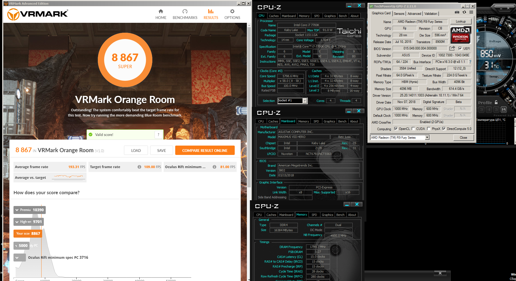Click COMPARE RESULT ONLINE button
Viewport: 516px width, 281px height.
click(x=205, y=151)
